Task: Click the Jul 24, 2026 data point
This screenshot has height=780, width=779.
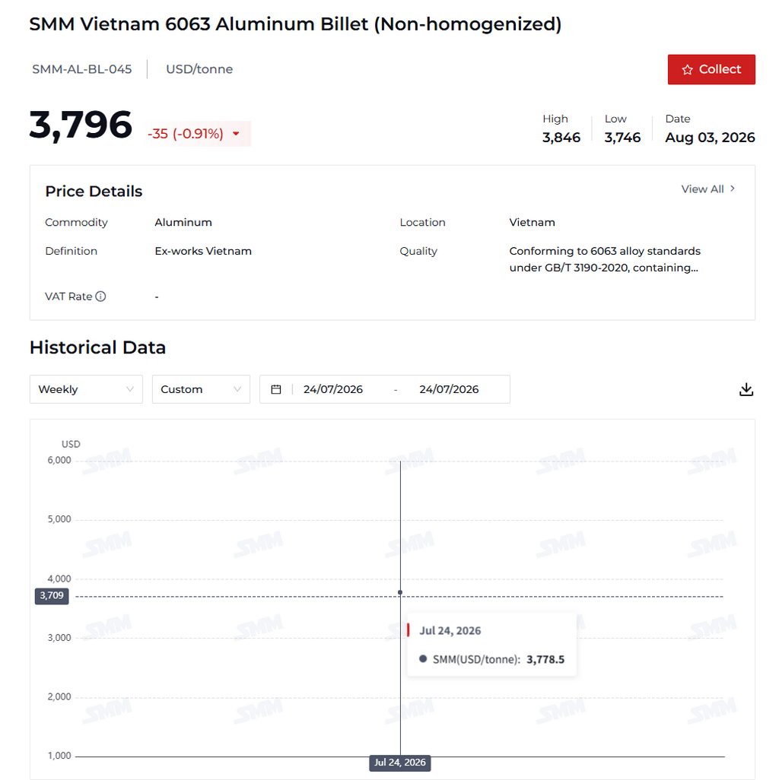Action: point(400,592)
